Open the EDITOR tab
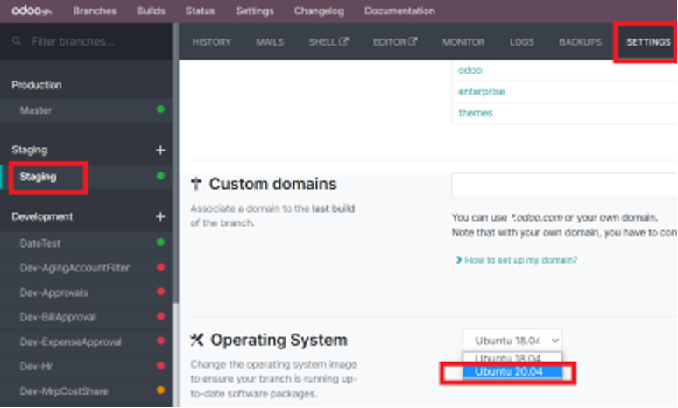This screenshot has width=678, height=408. click(x=395, y=42)
